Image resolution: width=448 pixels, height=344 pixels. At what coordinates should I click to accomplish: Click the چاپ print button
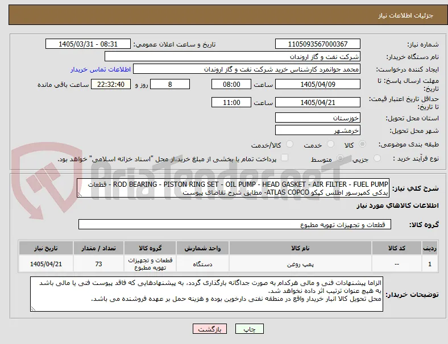pyautogui.click(x=250, y=329)
